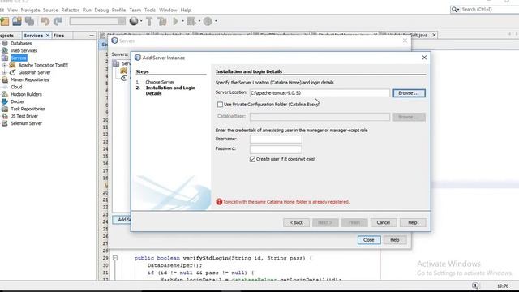Select Selenium Server tree item
Image resolution: width=519 pixels, height=292 pixels.
coord(26,123)
